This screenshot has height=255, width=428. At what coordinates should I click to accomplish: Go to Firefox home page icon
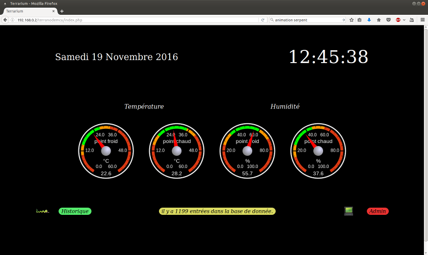379,20
